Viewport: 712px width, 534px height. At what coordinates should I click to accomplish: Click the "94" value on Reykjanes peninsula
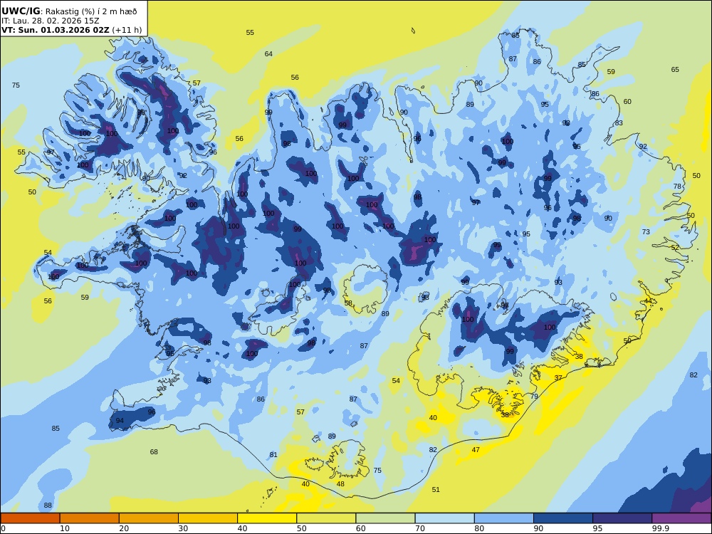click(x=120, y=421)
